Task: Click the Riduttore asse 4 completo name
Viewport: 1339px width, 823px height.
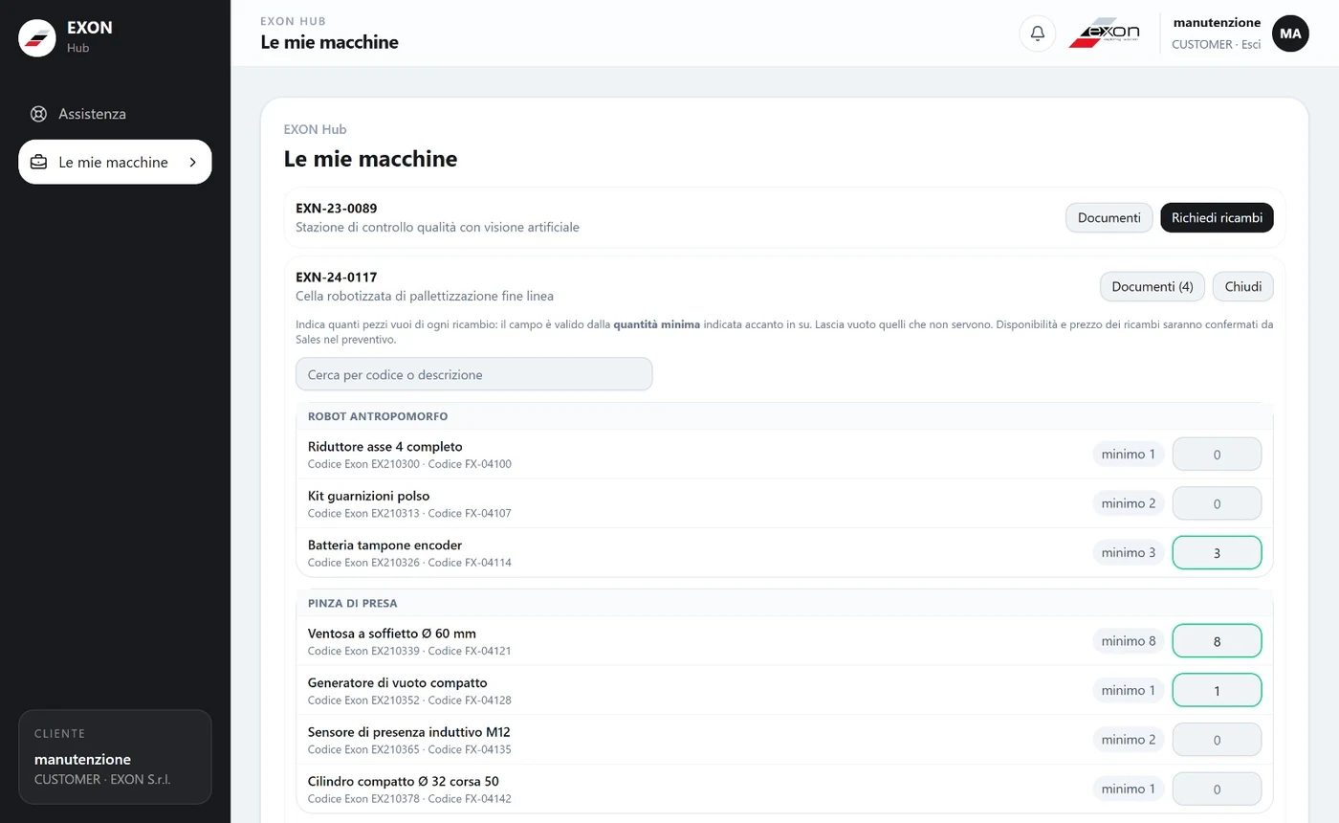Action: (385, 446)
